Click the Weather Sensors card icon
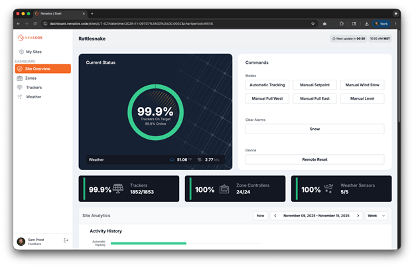 (329, 189)
